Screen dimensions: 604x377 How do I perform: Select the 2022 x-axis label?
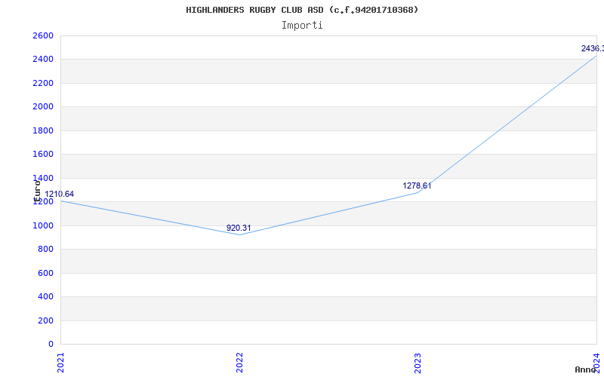tap(239, 363)
